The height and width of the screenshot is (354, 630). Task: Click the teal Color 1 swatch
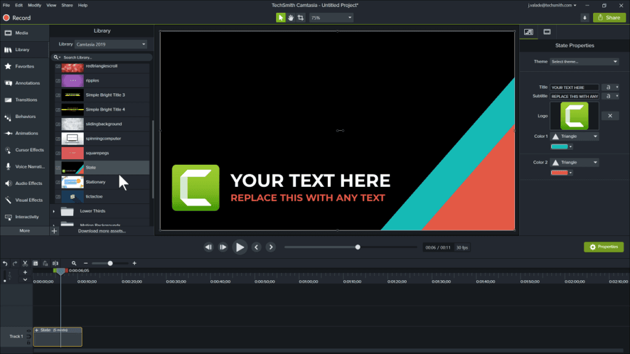point(559,146)
